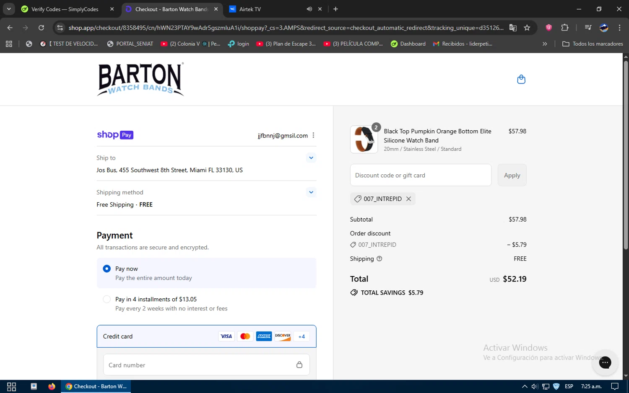Image resolution: width=629 pixels, height=393 pixels.
Task: Open a new browser tab
Action: coord(335,9)
